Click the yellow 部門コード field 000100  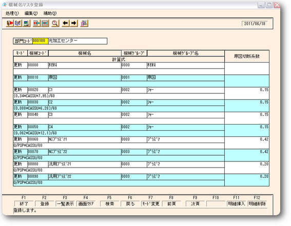point(40,41)
